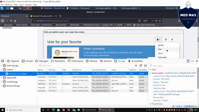
Task: Select the language cookie row
Action: tap(93, 87)
